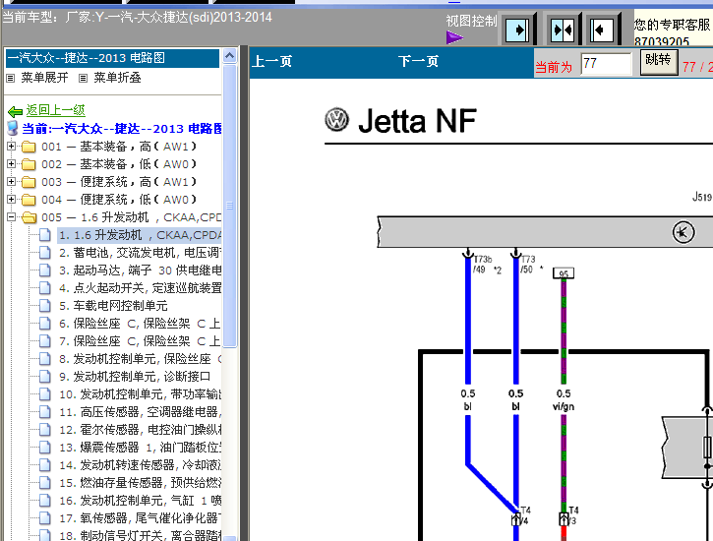
Task: Open 16. 发动机控制单元, 气缸 1 page
Action: (140, 501)
